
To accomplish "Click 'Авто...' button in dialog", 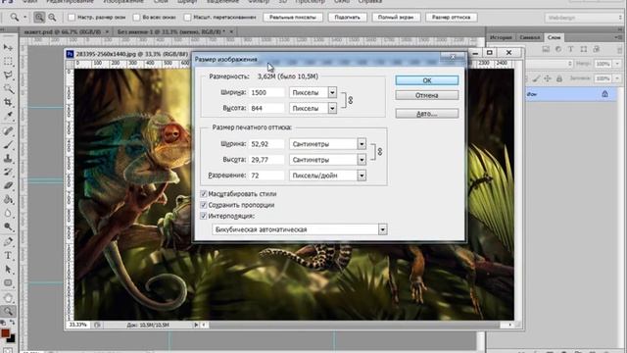I will [427, 114].
